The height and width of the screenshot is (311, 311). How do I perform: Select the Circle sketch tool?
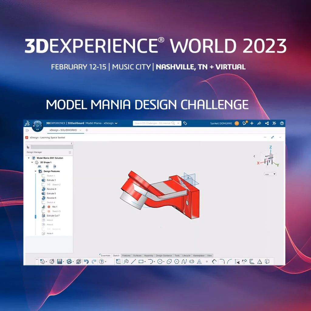tap(160, 262)
